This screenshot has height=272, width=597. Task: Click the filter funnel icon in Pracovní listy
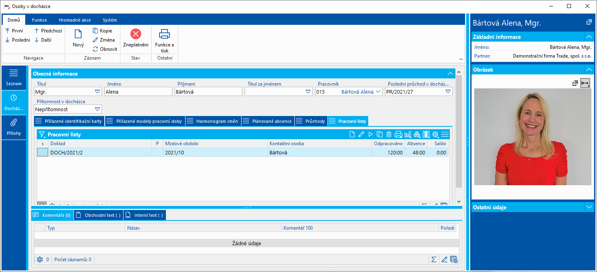pos(42,135)
